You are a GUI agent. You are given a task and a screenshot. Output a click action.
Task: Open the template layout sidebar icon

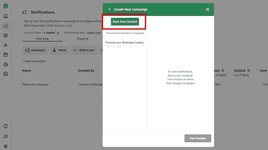pyautogui.click(x=6, y=35)
